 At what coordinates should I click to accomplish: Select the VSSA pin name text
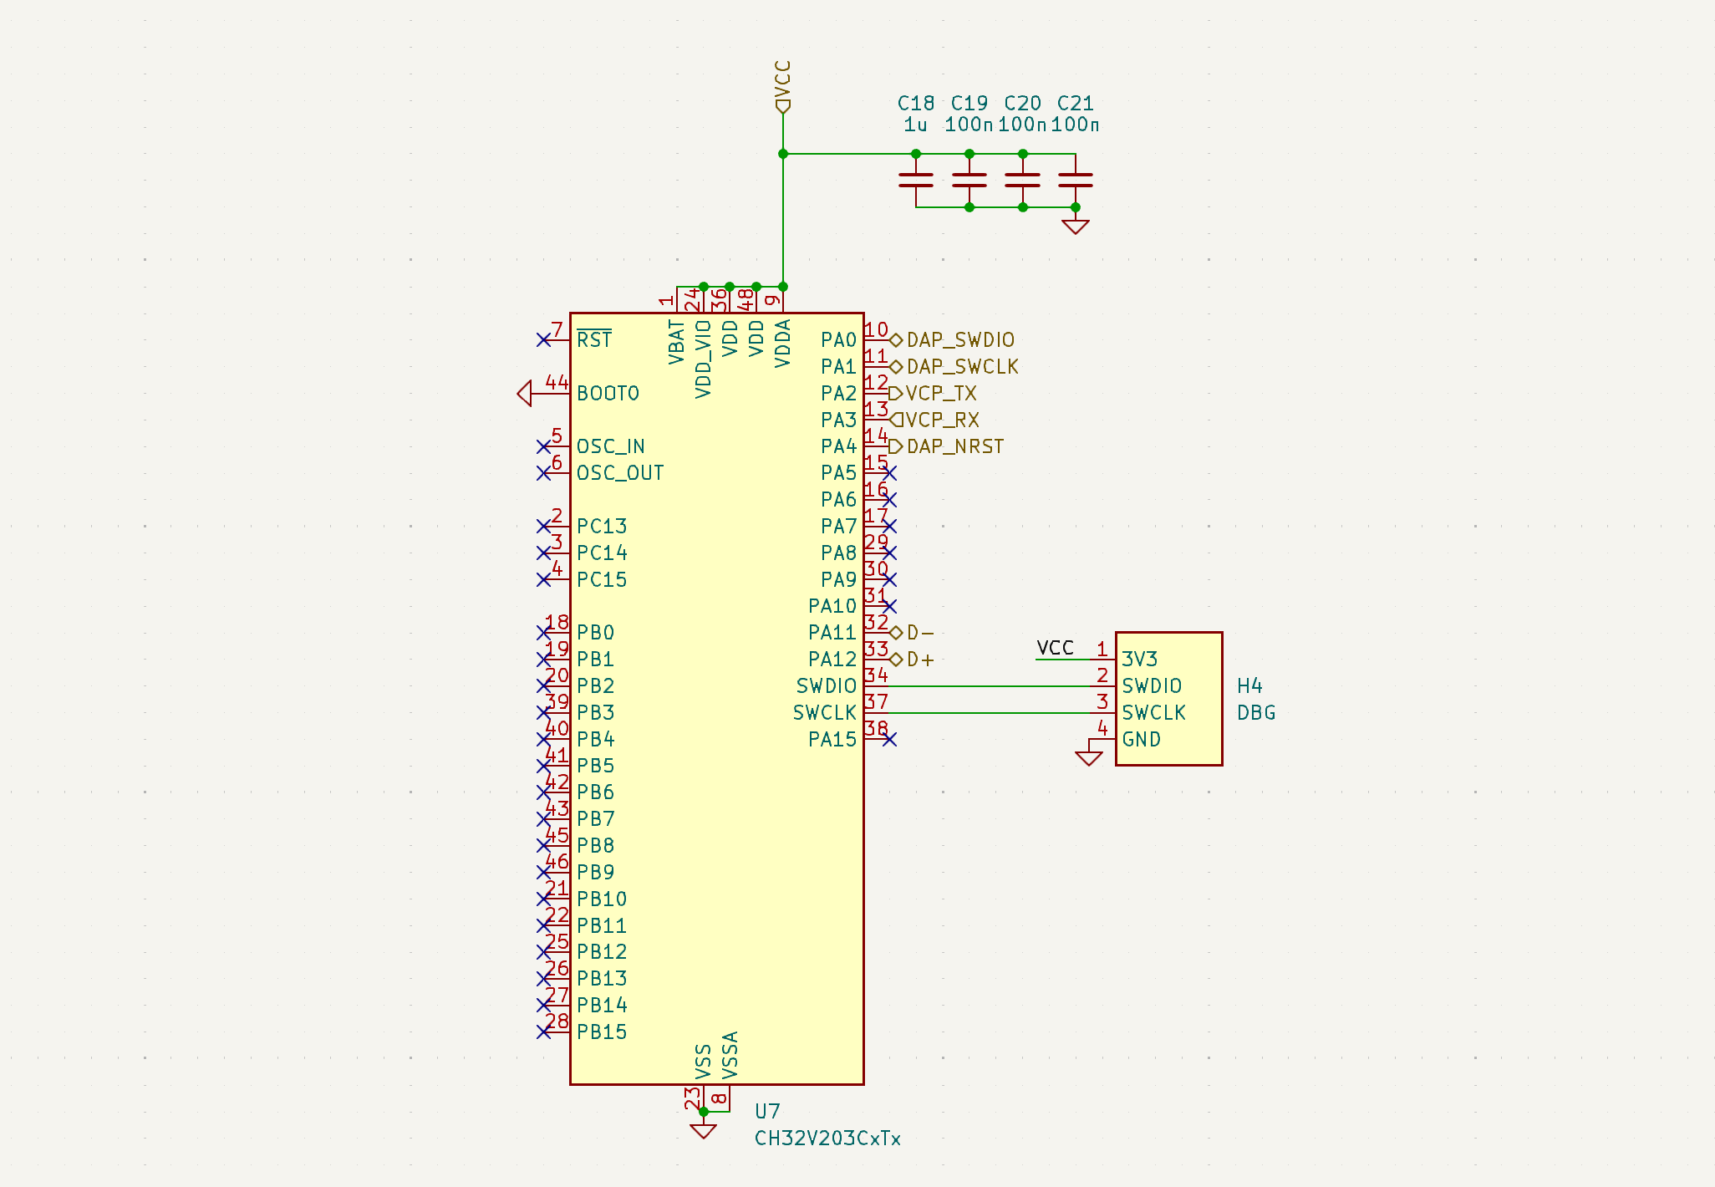point(730,1055)
